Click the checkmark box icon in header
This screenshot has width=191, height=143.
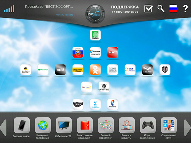click(x=148, y=9)
